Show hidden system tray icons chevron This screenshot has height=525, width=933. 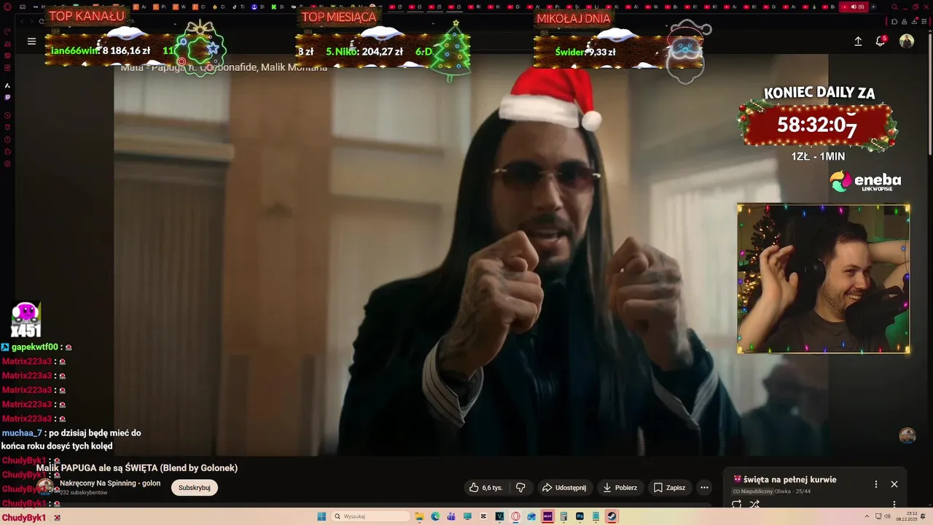(x=867, y=516)
